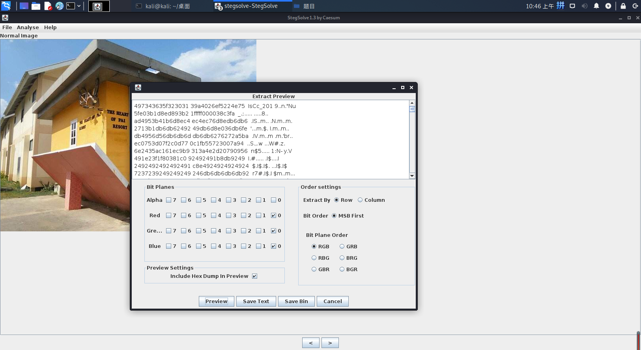641x350 pixels.
Task: Click the Cancel button
Action: tap(333, 302)
